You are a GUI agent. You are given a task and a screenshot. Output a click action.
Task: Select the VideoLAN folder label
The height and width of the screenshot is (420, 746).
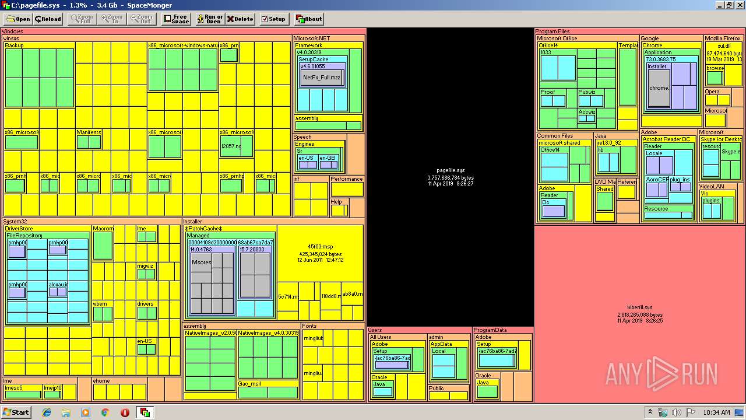(x=712, y=187)
